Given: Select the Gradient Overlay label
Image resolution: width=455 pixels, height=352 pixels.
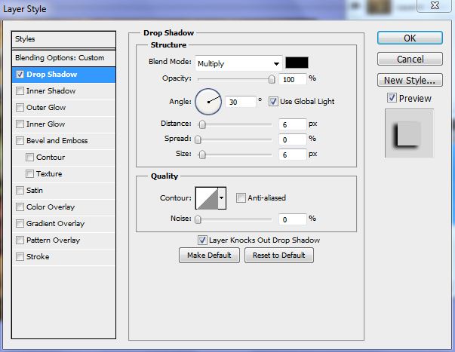Looking at the screenshot, I should coord(55,224).
